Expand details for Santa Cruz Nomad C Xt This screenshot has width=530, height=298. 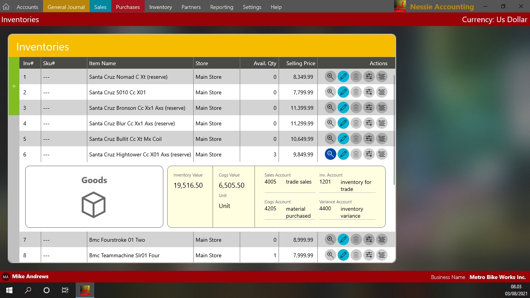[331, 77]
